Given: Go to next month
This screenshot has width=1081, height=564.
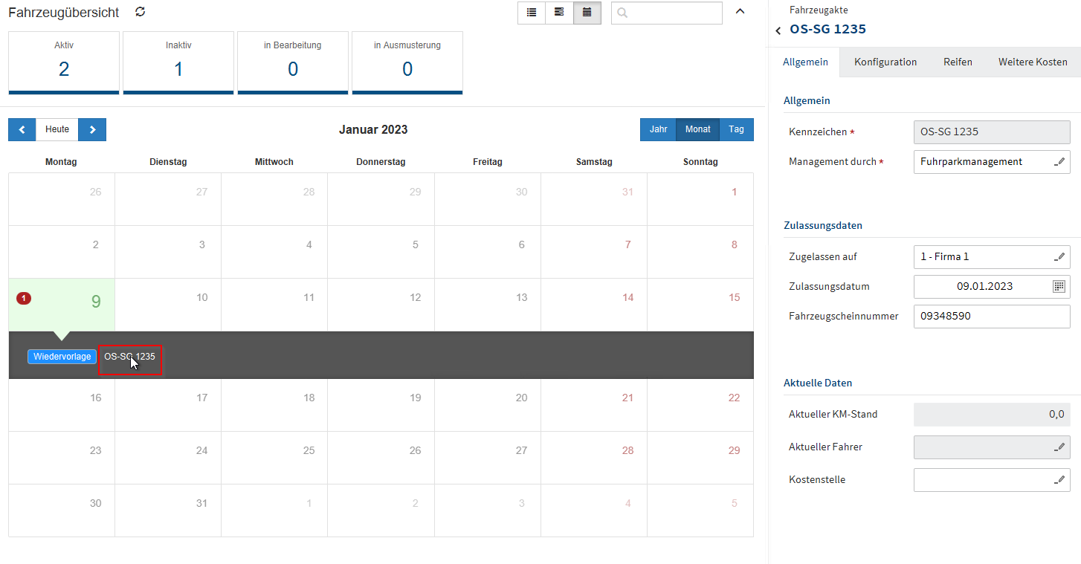Looking at the screenshot, I should (92, 129).
